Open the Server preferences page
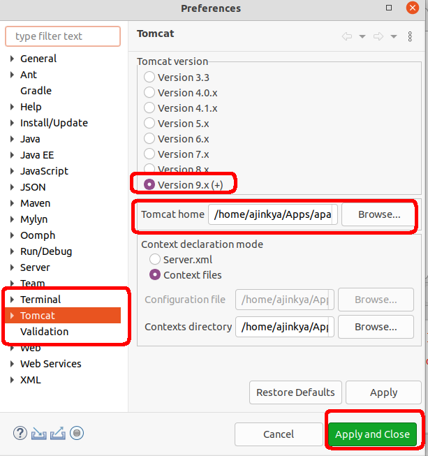Screen dimensions: 428x456 35,267
